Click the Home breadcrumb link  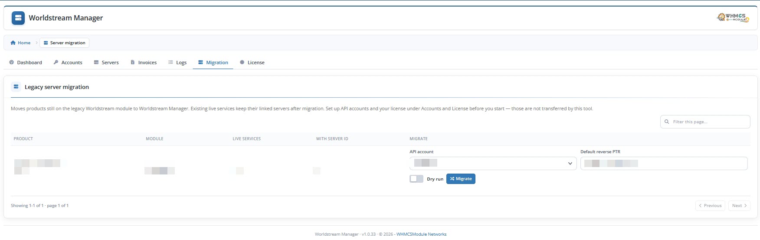pos(20,43)
